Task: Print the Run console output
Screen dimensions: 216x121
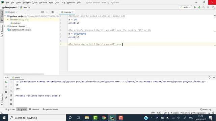Action: pos(11,100)
